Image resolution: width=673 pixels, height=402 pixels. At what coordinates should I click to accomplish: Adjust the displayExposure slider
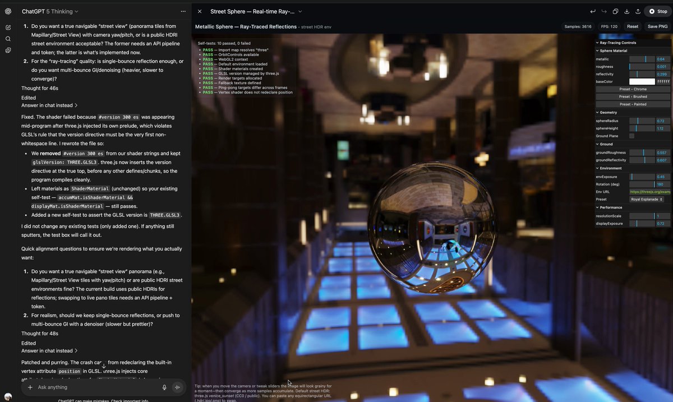click(x=642, y=223)
